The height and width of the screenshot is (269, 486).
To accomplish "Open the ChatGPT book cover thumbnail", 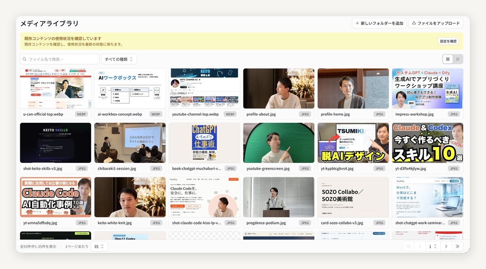I will pos(205,143).
